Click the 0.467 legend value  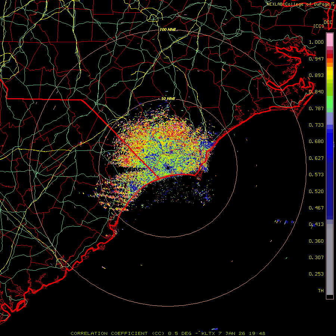[x=316, y=208]
